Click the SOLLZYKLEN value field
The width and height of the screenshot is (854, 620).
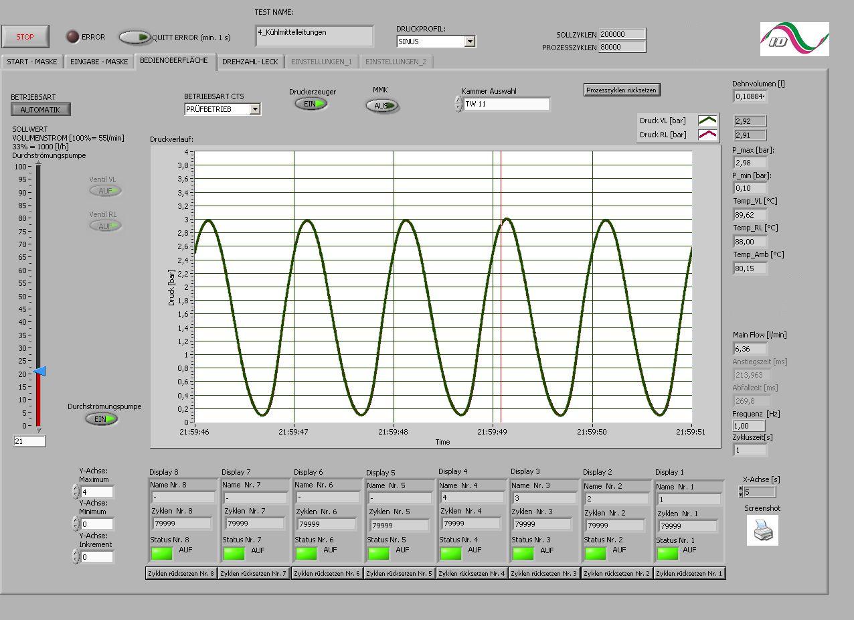[x=622, y=34]
